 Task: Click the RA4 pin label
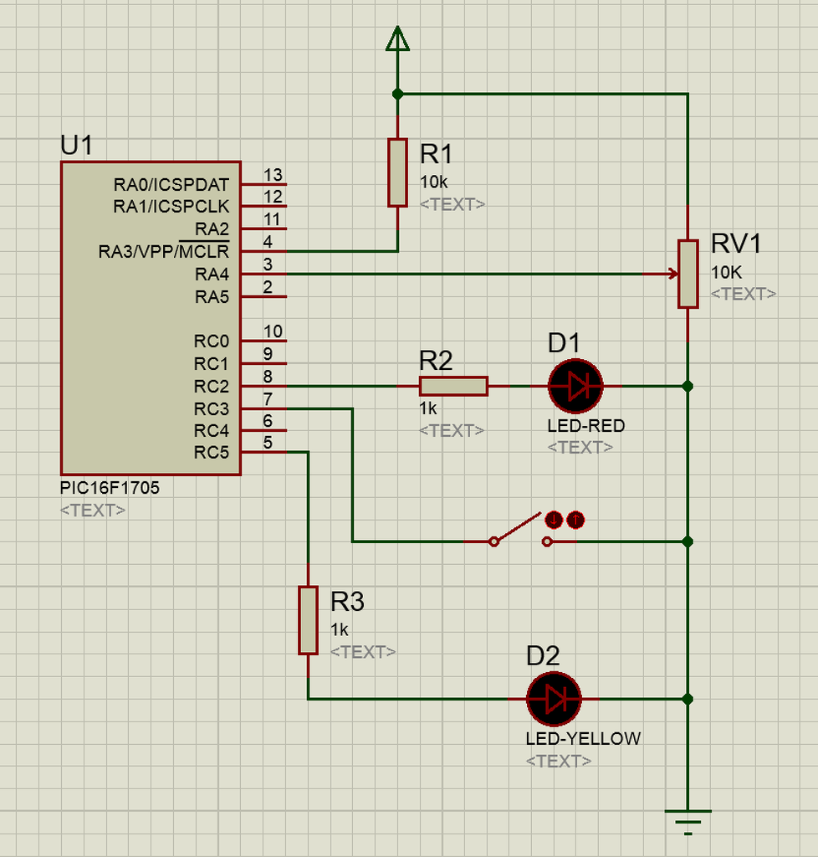[212, 274]
